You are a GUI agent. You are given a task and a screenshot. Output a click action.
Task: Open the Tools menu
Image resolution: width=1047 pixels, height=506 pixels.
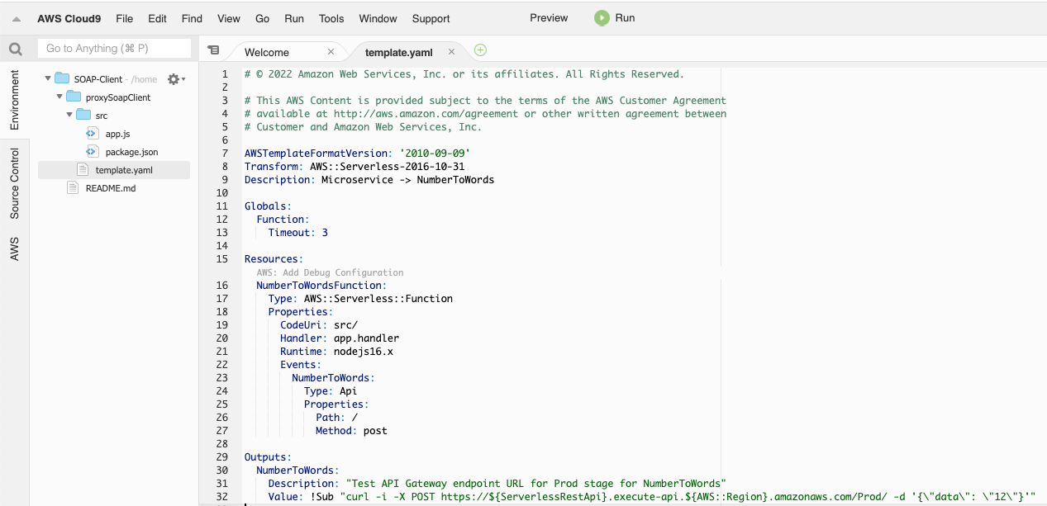click(x=331, y=18)
